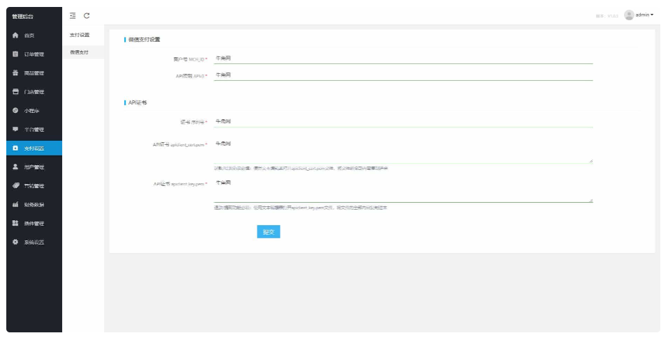Image resolution: width=668 pixels, height=340 pixels.
Task: Select 微信支付 in the secondary menu
Action: (x=79, y=52)
